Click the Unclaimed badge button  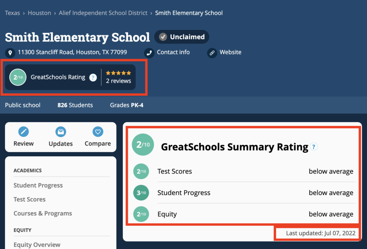[x=182, y=37]
